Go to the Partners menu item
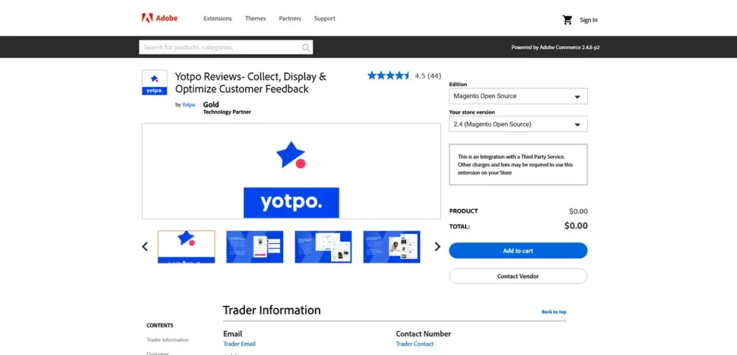 point(290,19)
